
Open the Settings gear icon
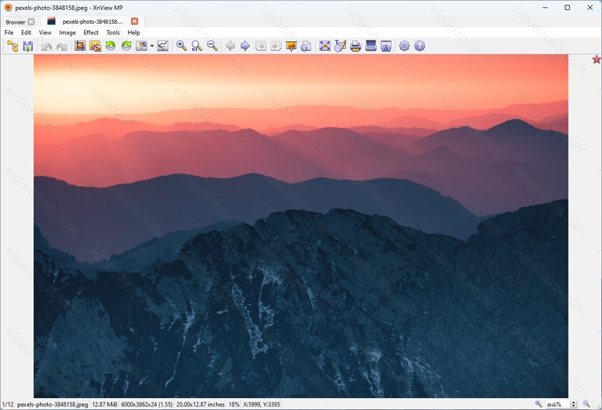coord(405,46)
